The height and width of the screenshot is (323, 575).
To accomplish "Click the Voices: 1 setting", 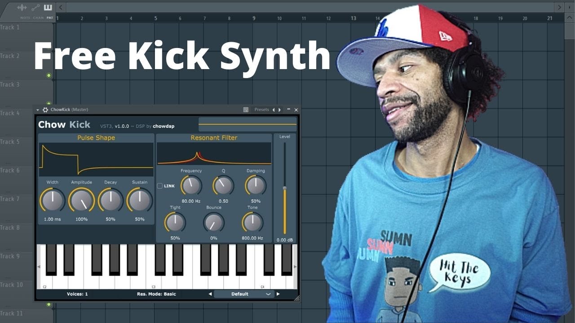I will point(77,294).
